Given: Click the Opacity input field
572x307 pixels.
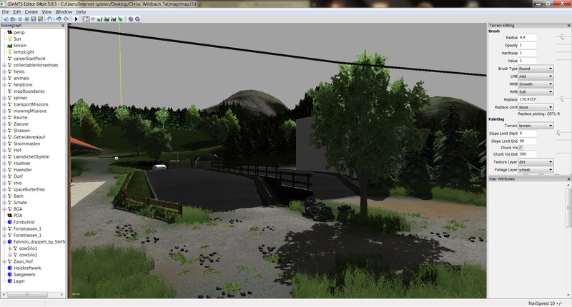Looking at the screenshot, I should (527, 45).
